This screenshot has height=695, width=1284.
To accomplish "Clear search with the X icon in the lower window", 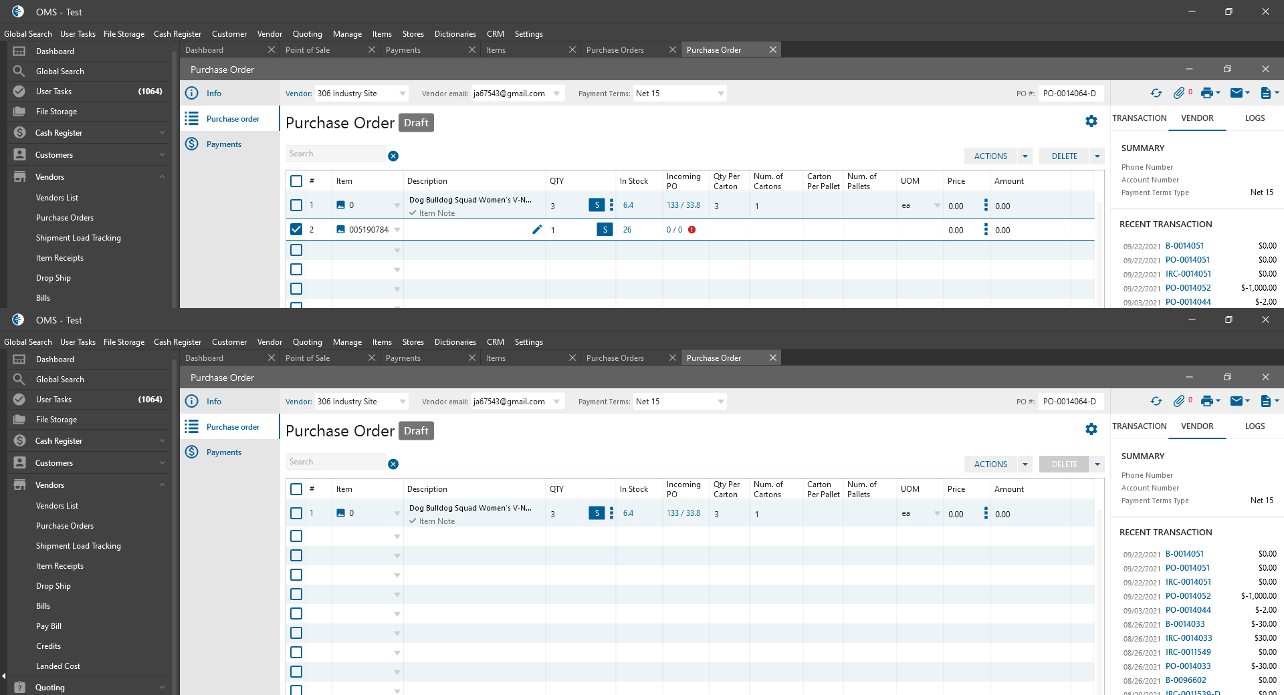I will point(393,464).
